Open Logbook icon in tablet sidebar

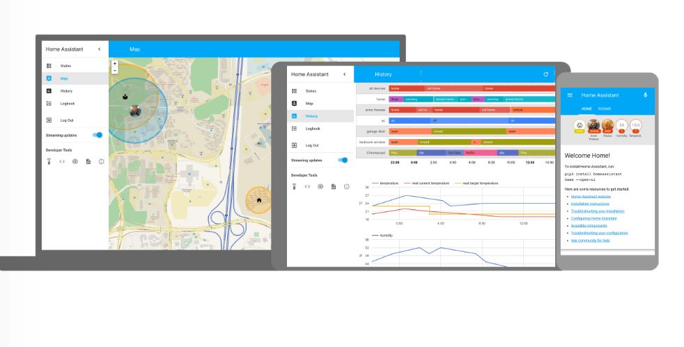(294, 129)
